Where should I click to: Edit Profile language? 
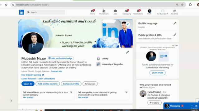coord(175,23)
